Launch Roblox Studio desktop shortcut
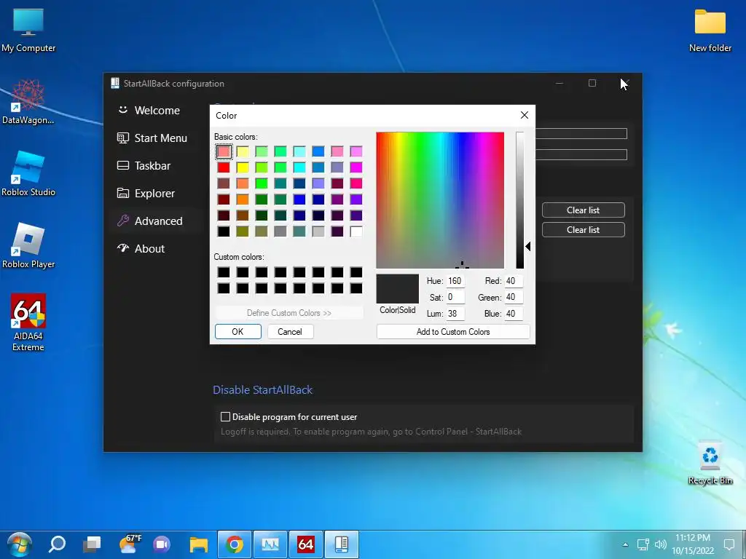 click(x=28, y=174)
